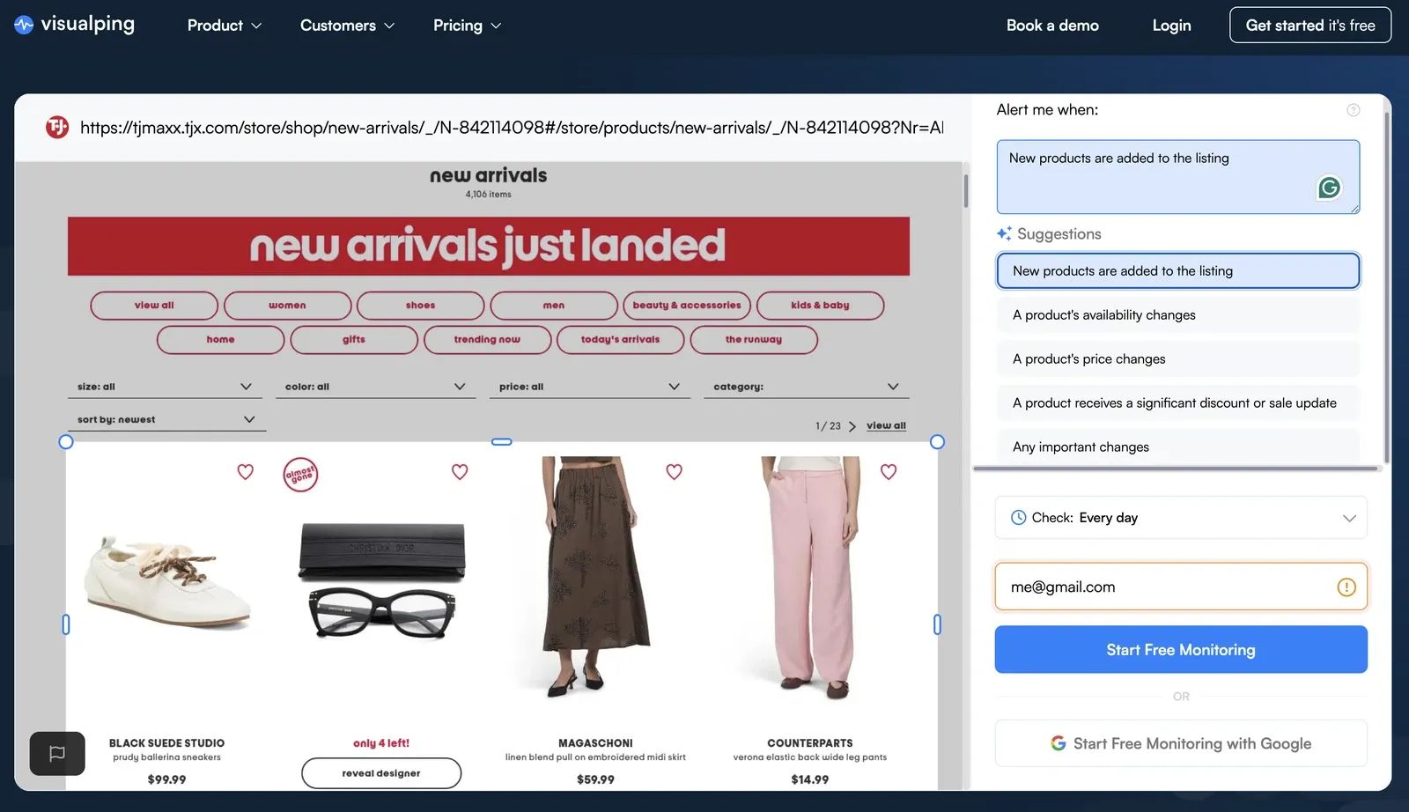Select the view all category pill
Screen dimensions: 1409x812
click(154, 306)
